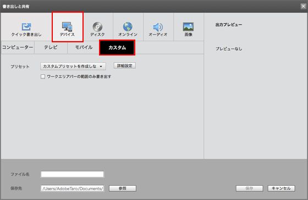
Task: Switch to the コンピューター tab
Action: point(17,47)
